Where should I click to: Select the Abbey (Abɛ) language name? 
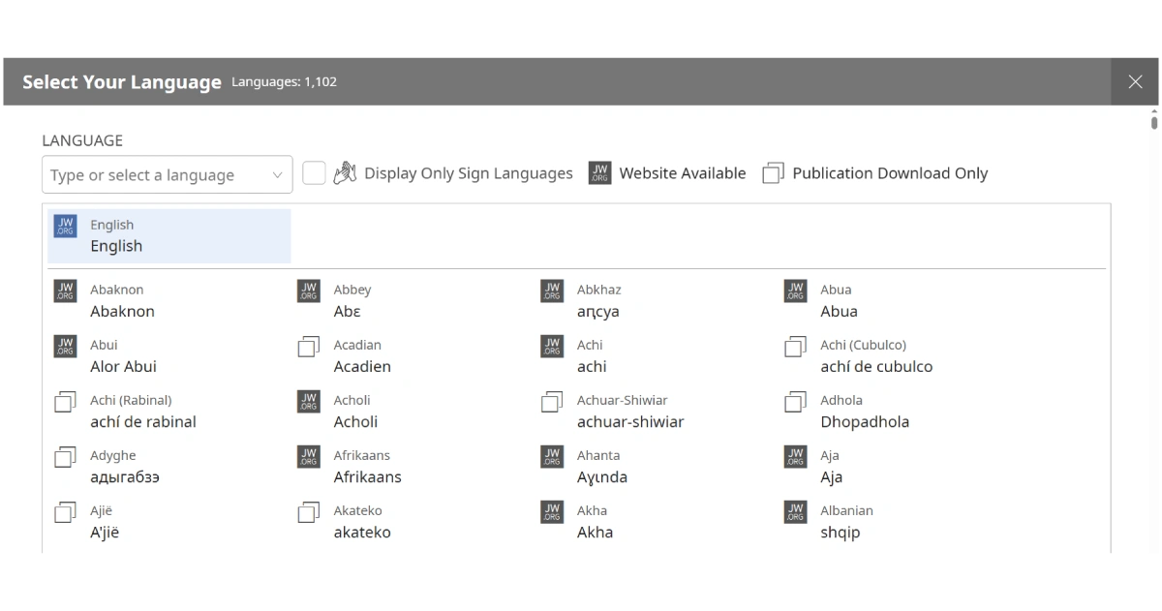coord(347,312)
